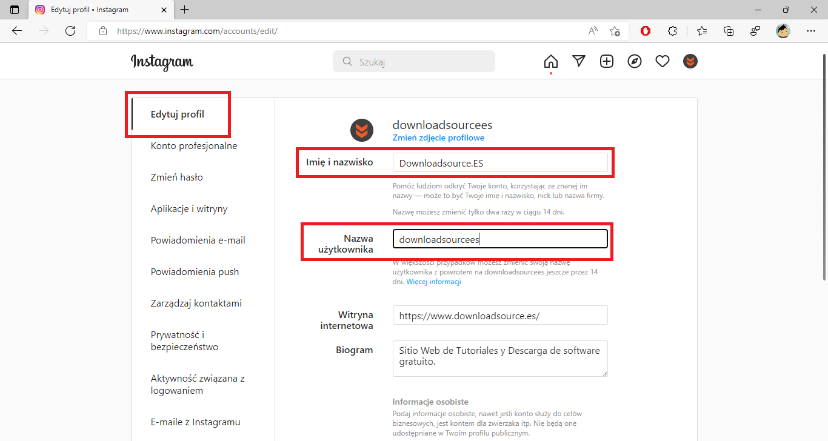Screen dimensions: 828x441
Task: Open Aplikacje i witryny settings
Action: tap(189, 209)
